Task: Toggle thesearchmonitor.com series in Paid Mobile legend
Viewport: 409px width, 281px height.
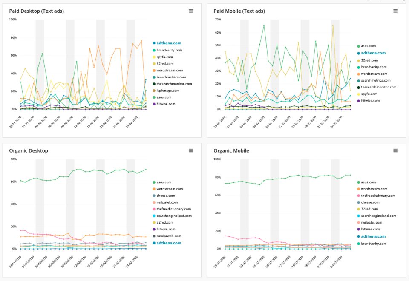Action: click(377, 88)
